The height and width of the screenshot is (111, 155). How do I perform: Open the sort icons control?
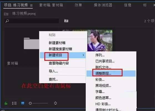tap(55, 103)
